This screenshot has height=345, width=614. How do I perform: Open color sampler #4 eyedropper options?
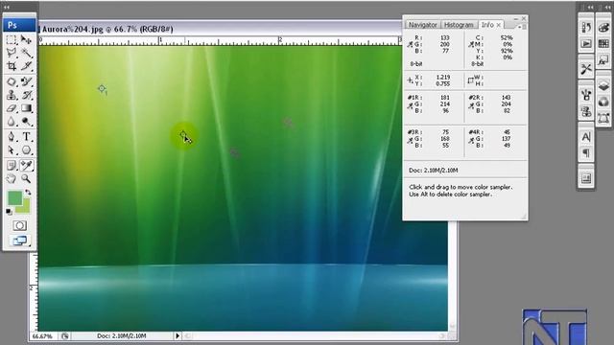pos(471,140)
